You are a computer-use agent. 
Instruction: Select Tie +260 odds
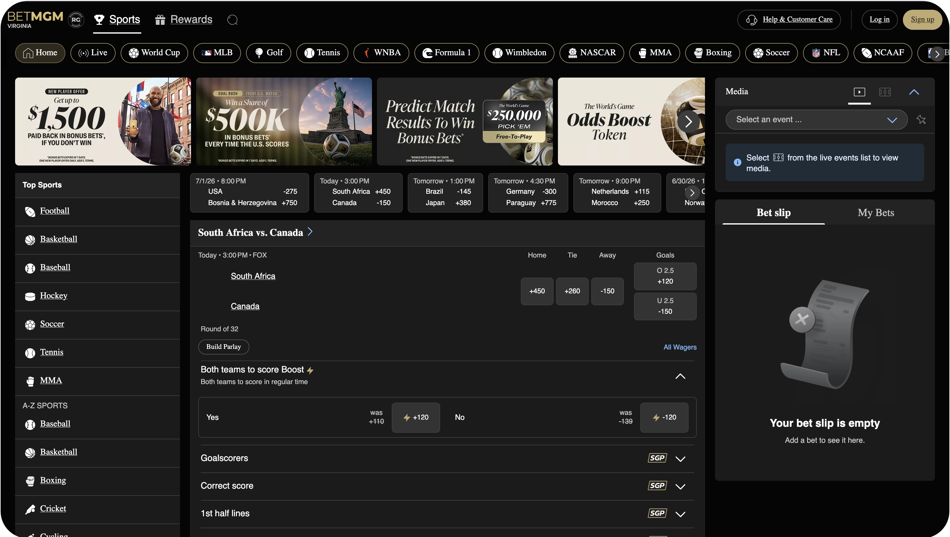click(x=572, y=291)
